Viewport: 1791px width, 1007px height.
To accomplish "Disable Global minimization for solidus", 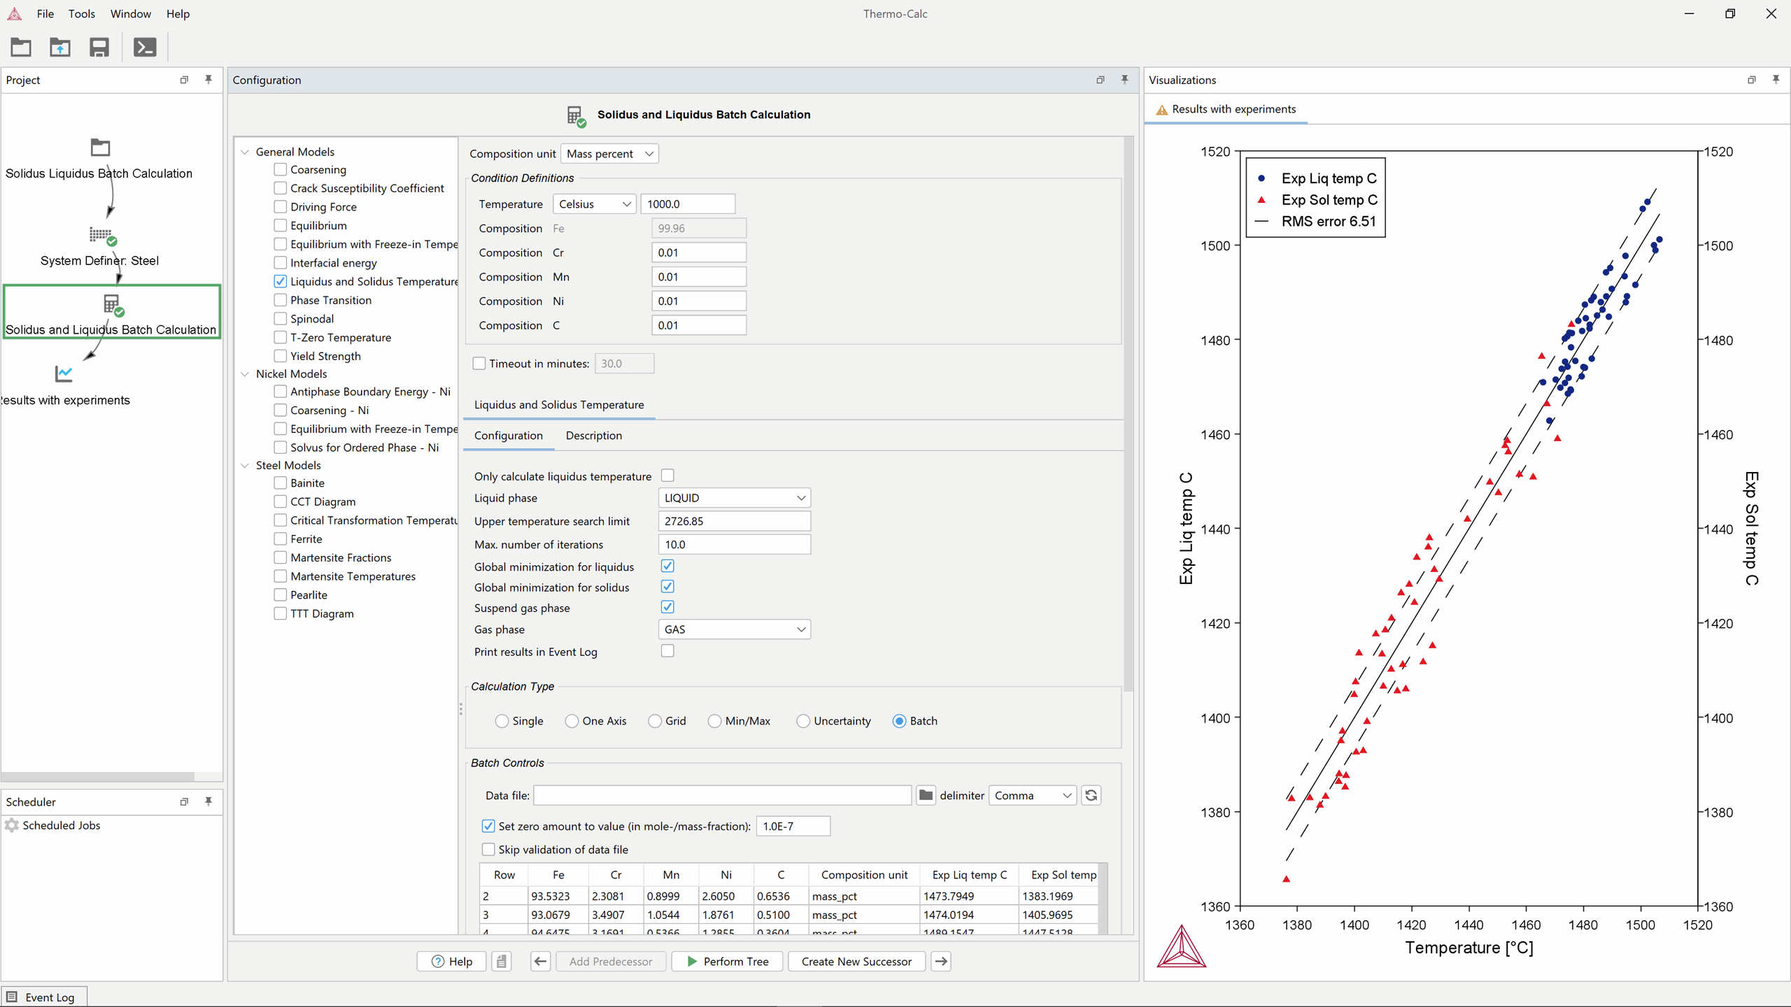I will pyautogui.click(x=667, y=587).
